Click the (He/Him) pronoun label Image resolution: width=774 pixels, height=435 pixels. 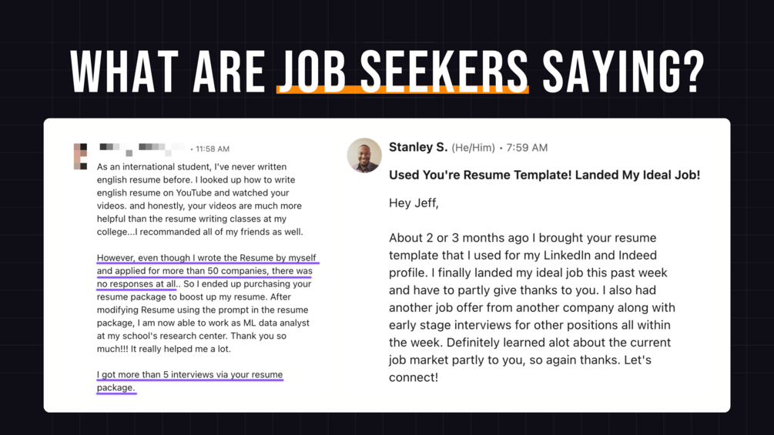click(473, 148)
